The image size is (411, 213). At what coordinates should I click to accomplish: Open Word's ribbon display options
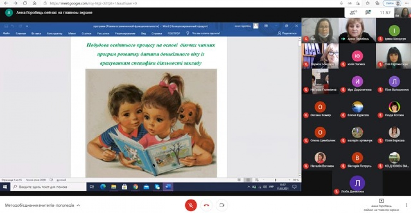266,26
